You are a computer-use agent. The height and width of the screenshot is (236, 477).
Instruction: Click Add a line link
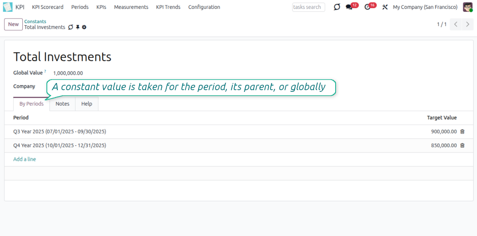click(x=24, y=159)
